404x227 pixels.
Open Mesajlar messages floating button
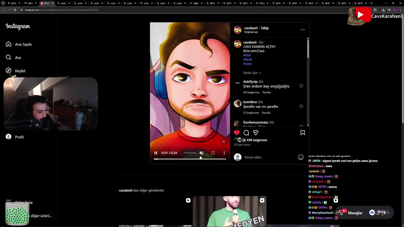[364, 213]
